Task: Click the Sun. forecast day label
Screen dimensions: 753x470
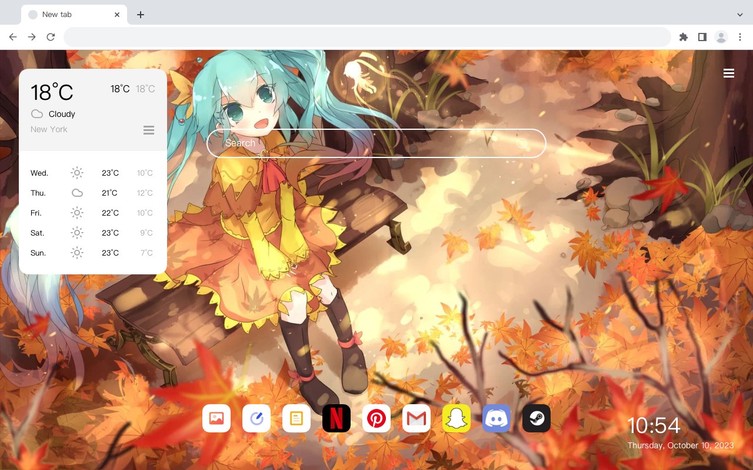Action: pos(38,253)
